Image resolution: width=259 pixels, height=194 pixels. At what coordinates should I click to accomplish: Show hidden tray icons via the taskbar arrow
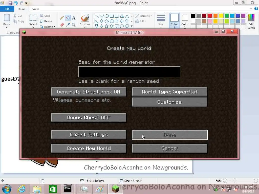pos(209,189)
